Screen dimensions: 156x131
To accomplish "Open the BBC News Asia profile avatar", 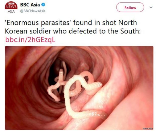I will click(11, 7).
